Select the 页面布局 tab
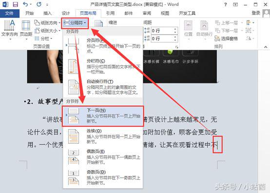This screenshot has width=270, height=193. pyautogui.click(x=88, y=13)
